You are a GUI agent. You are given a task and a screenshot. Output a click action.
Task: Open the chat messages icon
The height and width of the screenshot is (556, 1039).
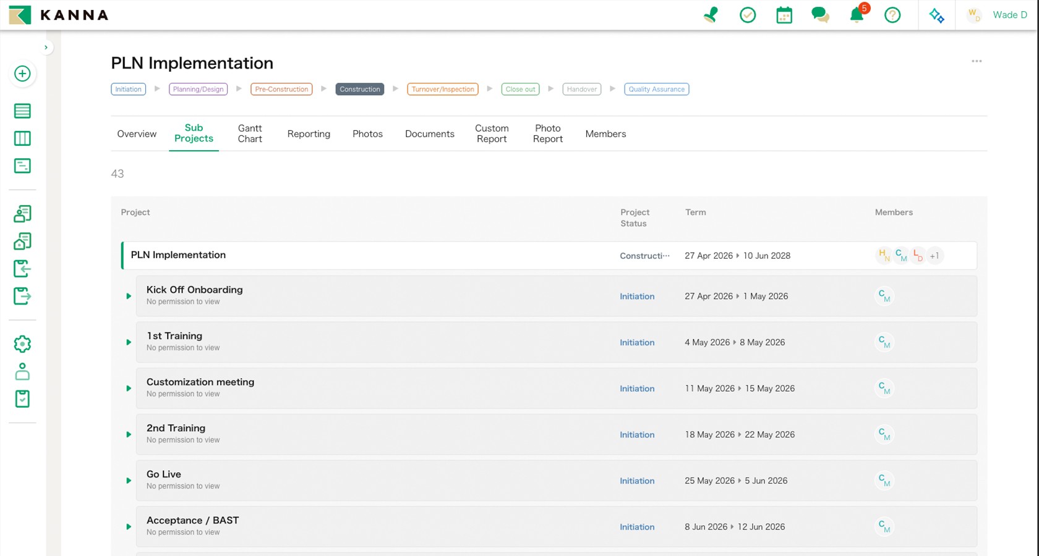click(x=821, y=15)
